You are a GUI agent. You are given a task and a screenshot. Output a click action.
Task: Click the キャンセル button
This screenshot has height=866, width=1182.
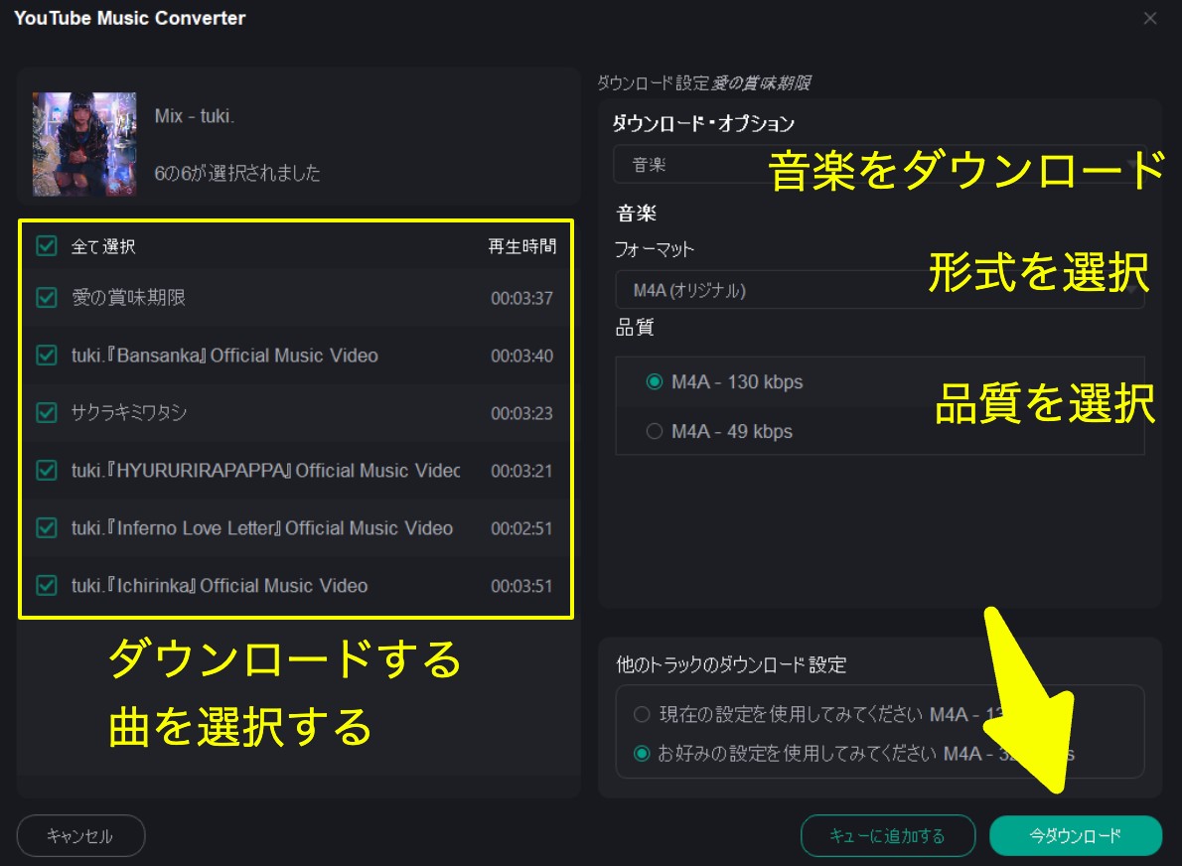[x=80, y=836]
